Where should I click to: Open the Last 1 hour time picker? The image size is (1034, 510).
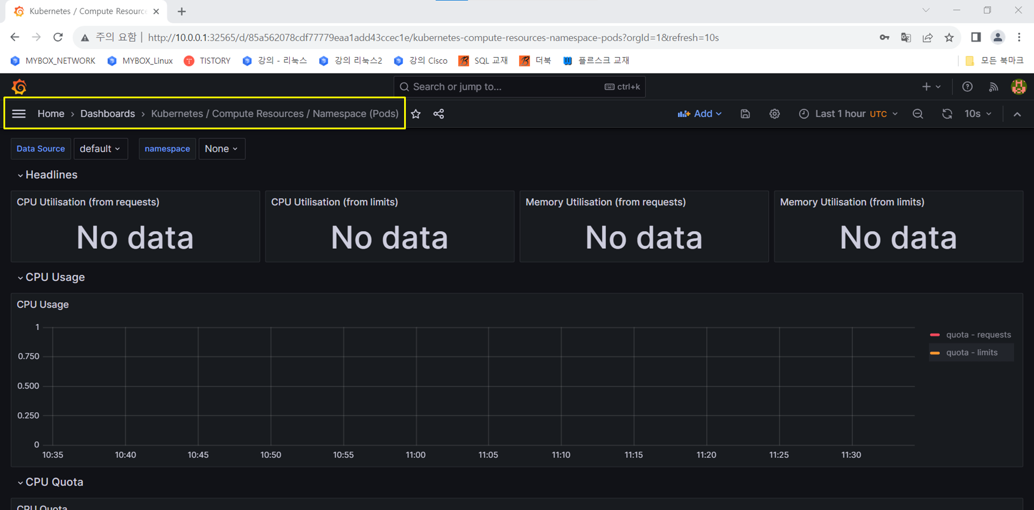(x=849, y=114)
